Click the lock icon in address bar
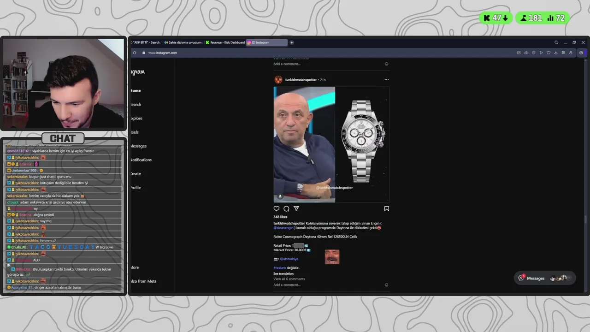The width and height of the screenshot is (590, 332). tap(143, 53)
